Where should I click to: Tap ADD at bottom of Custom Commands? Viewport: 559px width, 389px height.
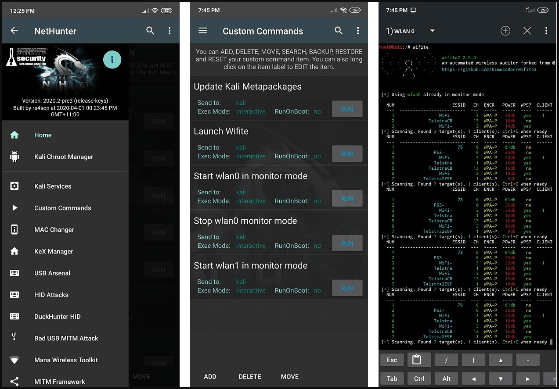[x=210, y=377]
